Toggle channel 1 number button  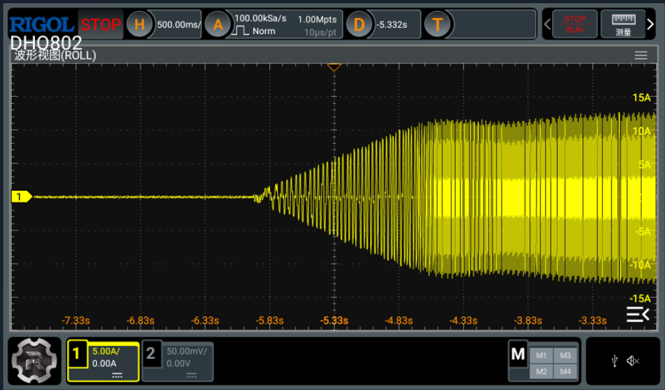tap(77, 353)
